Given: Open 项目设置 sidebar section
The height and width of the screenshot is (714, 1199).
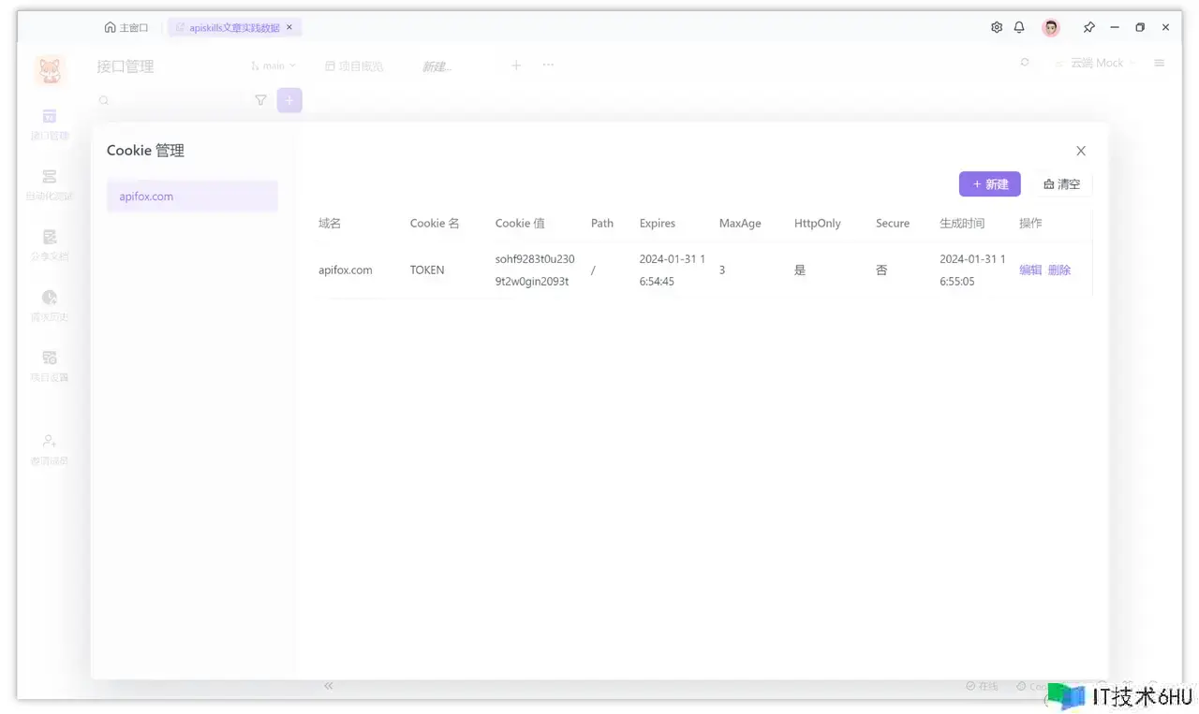Looking at the screenshot, I should tap(50, 367).
